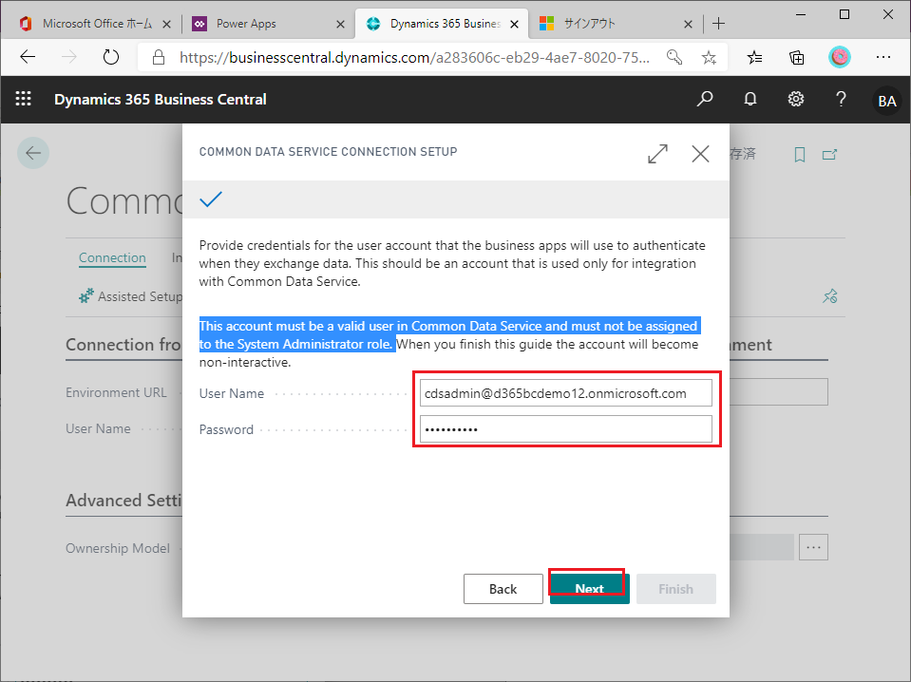Click browser back button
This screenshot has width=911, height=682.
[x=28, y=57]
